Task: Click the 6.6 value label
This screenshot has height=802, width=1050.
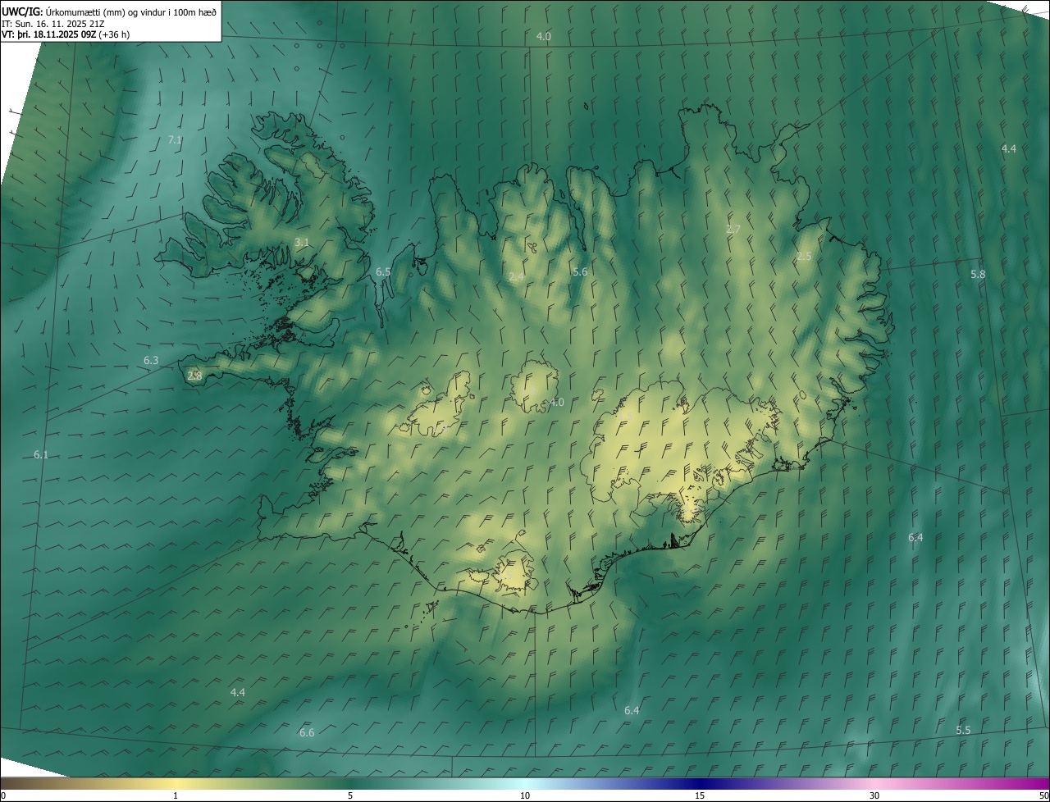Action: [x=307, y=732]
